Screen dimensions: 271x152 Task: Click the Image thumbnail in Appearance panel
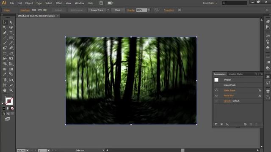click(x=216, y=80)
